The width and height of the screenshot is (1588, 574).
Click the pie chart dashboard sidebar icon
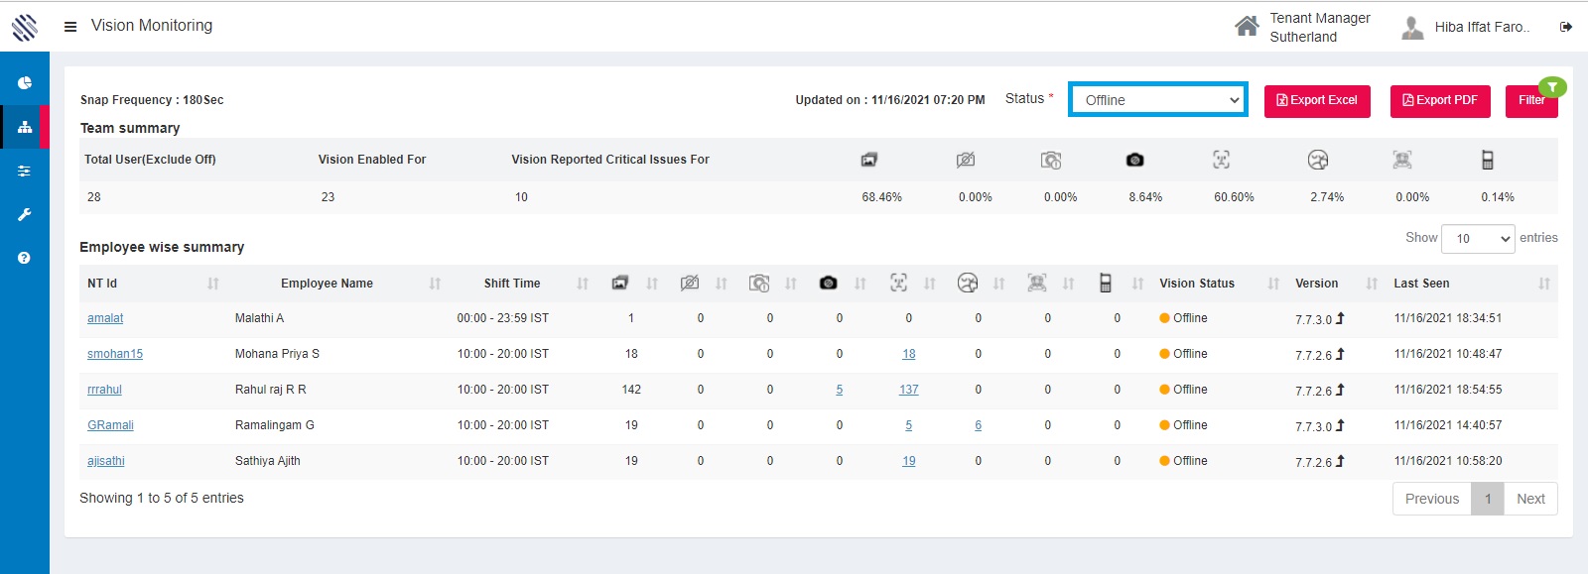(25, 83)
